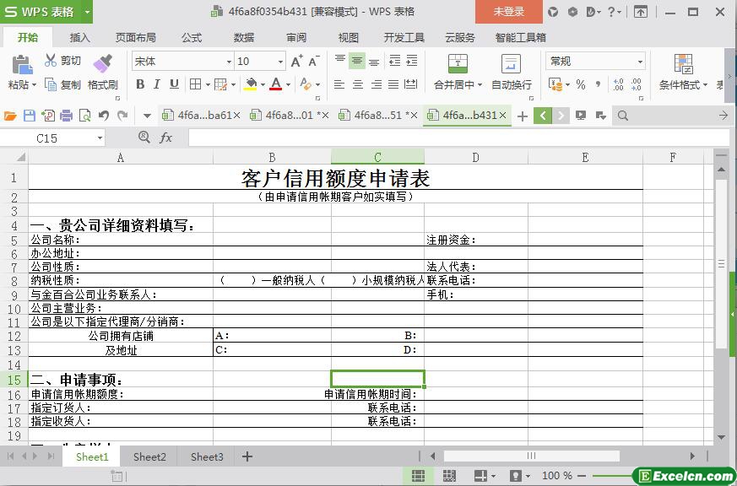Image resolution: width=737 pixels, height=486 pixels.
Task: Switch to the 插入 (Insert) ribbon tab
Action: 79,37
